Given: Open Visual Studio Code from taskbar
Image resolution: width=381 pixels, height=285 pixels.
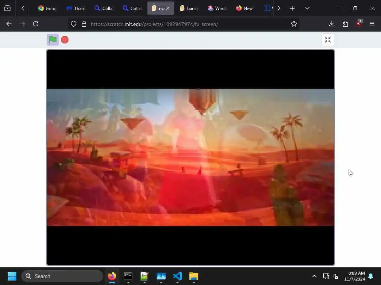Looking at the screenshot, I should 177,276.
